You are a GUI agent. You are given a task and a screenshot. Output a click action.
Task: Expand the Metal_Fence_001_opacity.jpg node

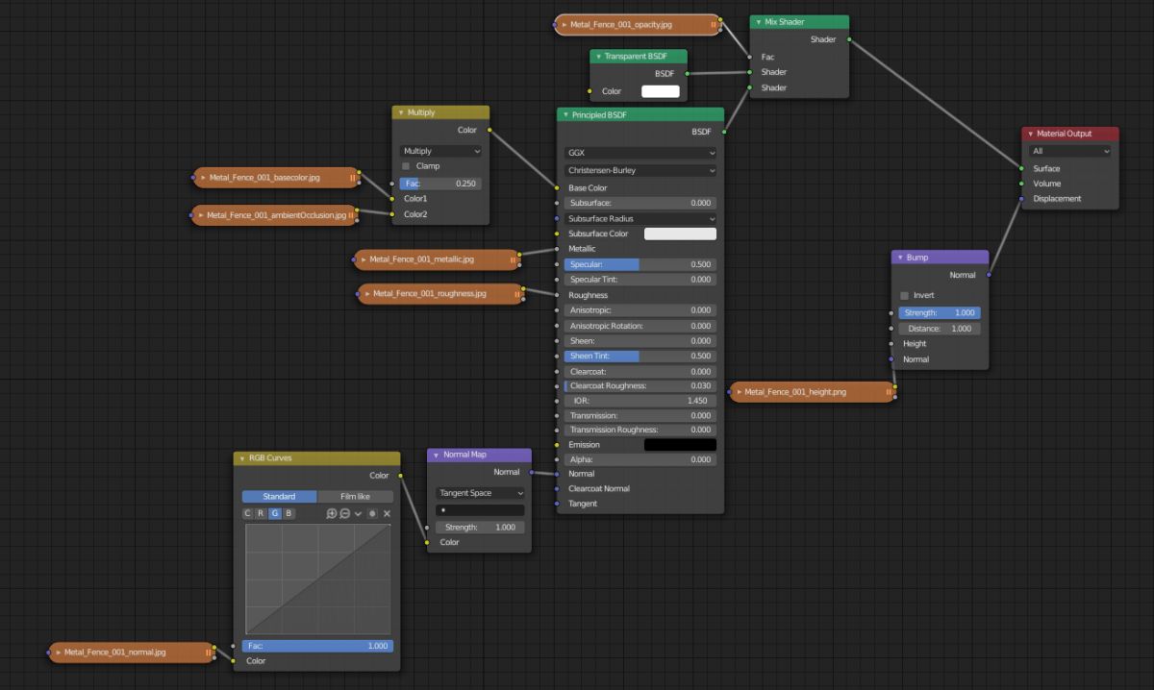564,25
